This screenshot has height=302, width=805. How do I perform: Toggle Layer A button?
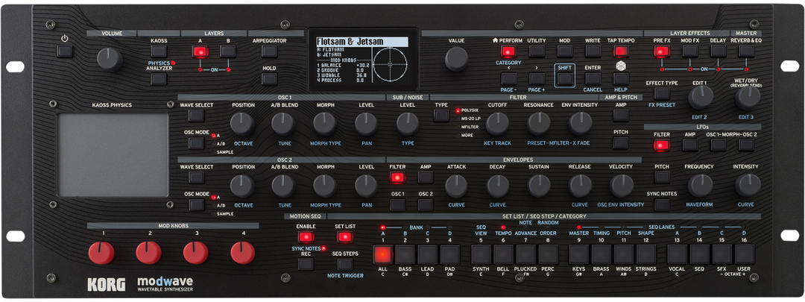click(x=200, y=51)
